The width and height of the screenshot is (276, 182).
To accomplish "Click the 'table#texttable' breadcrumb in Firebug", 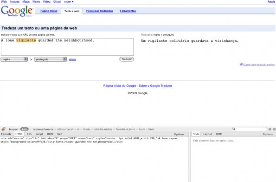I will [103, 130].
